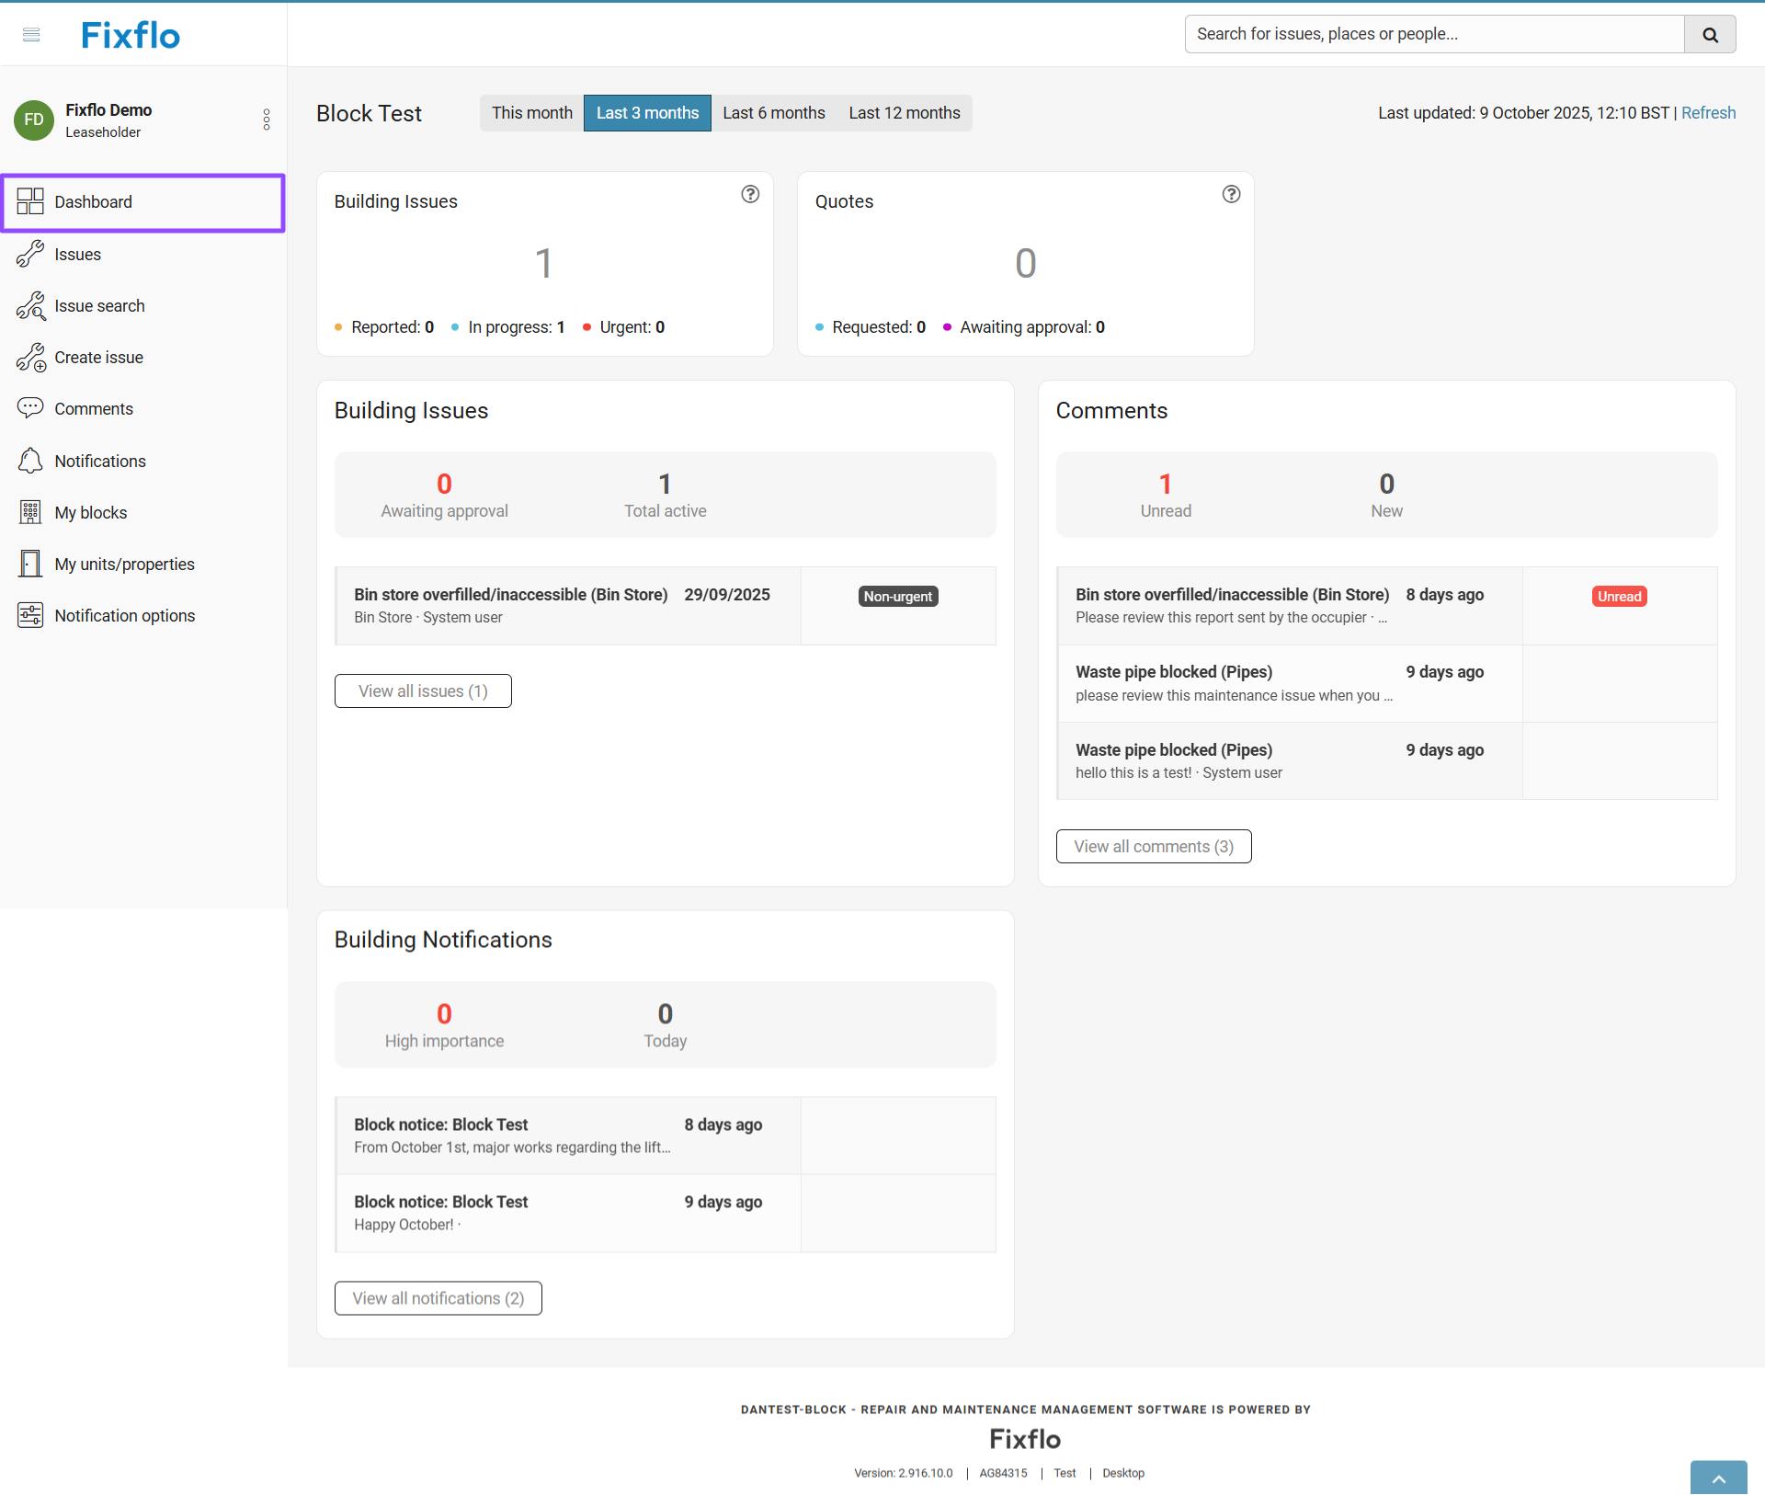Click the Refresh link
The image size is (1765, 1495).
[x=1708, y=113]
